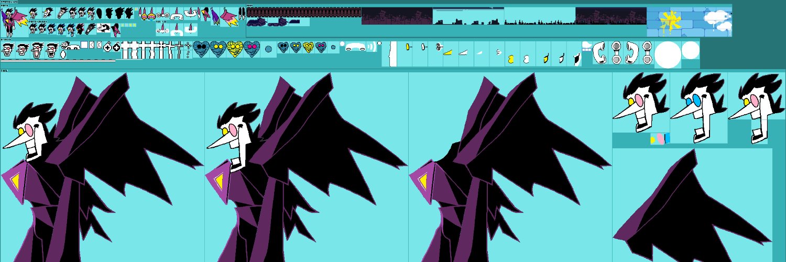Click the large Spamton sprite with dropped jaw
The height and width of the screenshot is (262, 786).
click(x=307, y=168)
